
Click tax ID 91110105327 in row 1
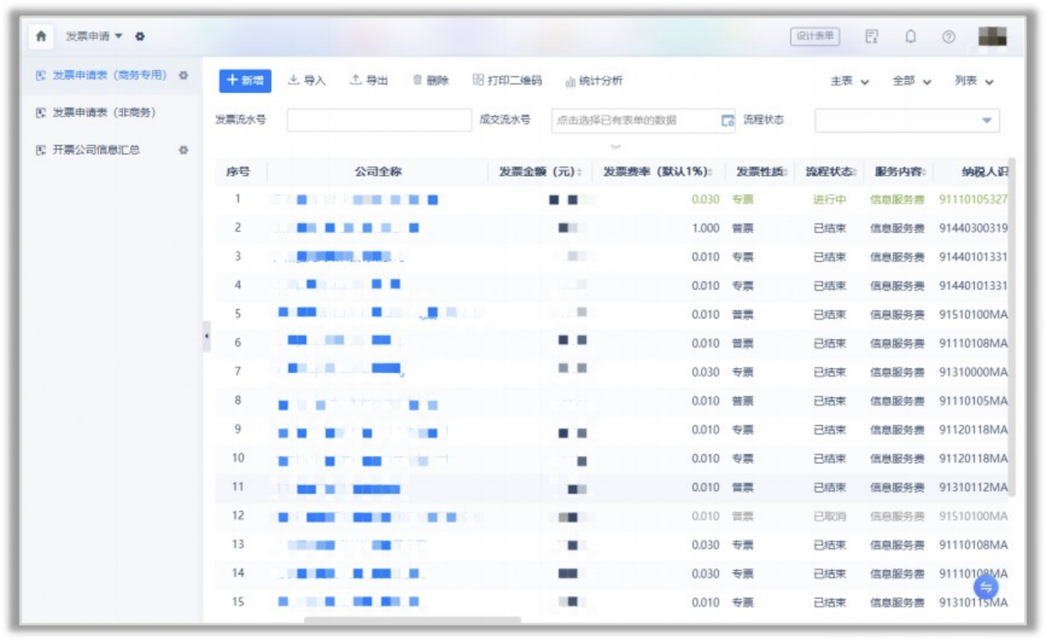973,199
